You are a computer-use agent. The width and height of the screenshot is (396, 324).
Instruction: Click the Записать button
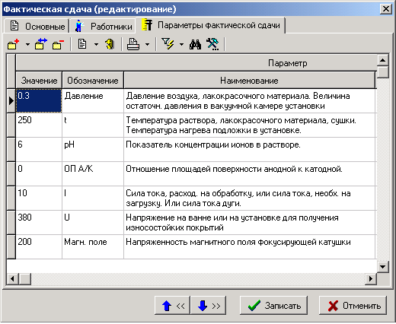(x=273, y=306)
